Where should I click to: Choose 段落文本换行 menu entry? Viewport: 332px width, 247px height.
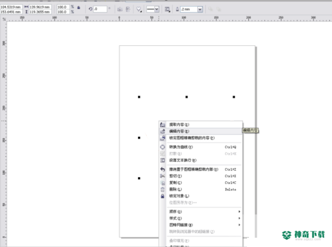(201, 160)
